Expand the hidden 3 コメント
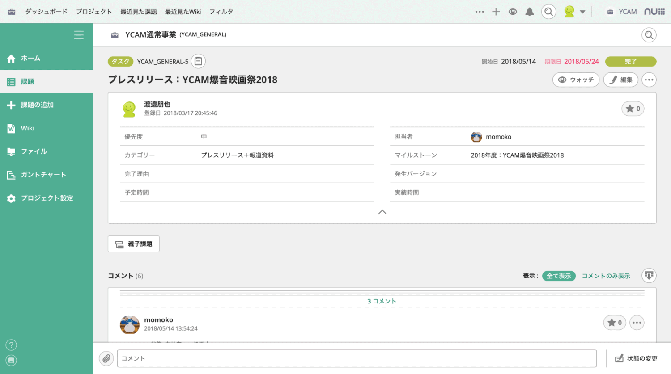 point(382,301)
